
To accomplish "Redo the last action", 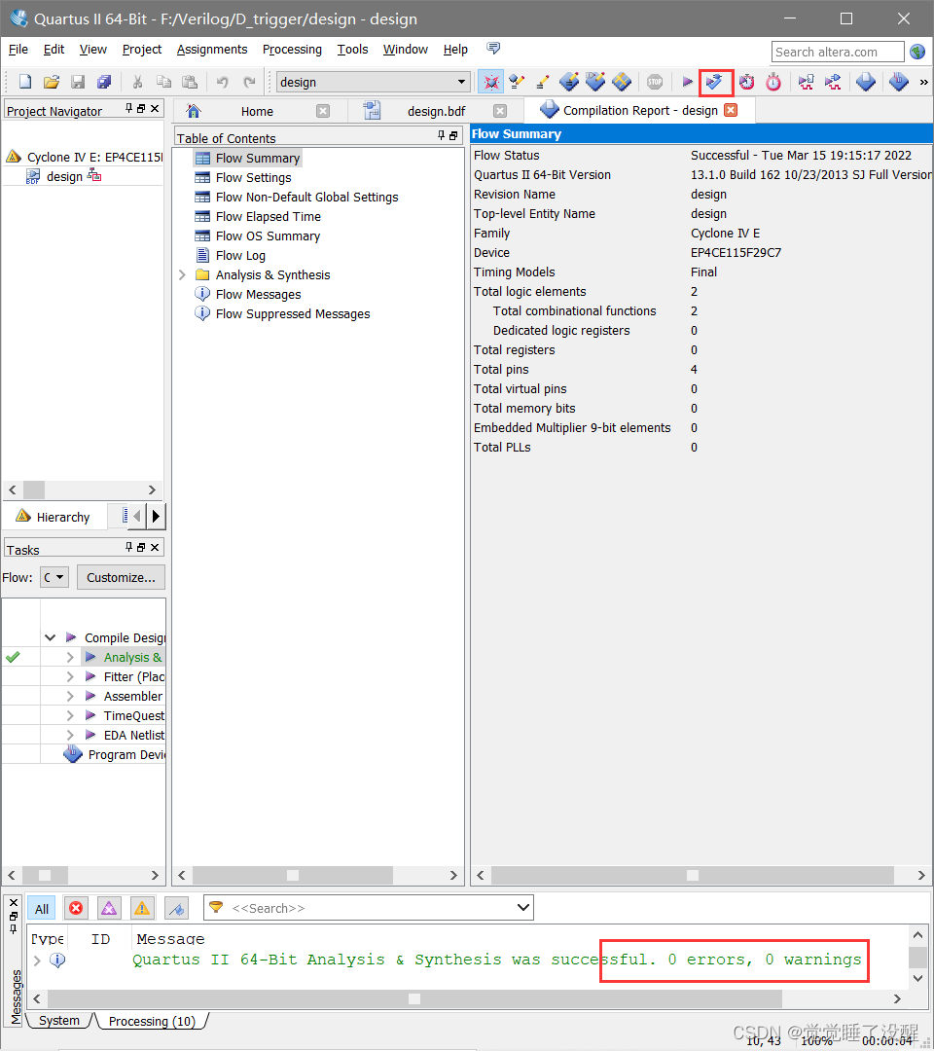I will (249, 82).
